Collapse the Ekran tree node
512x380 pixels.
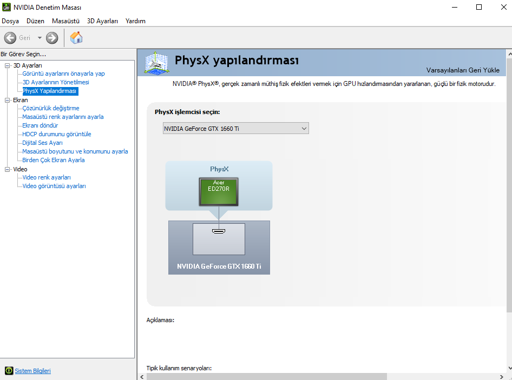click(7, 100)
